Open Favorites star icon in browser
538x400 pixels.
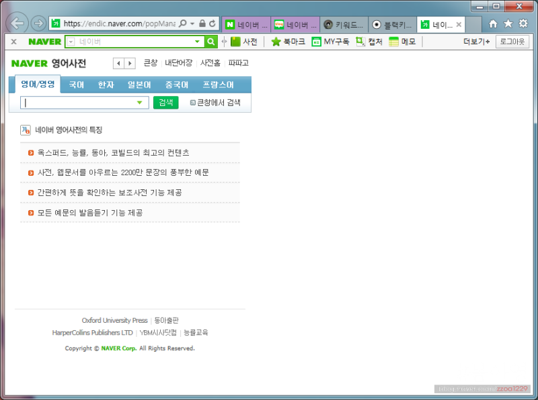click(508, 23)
